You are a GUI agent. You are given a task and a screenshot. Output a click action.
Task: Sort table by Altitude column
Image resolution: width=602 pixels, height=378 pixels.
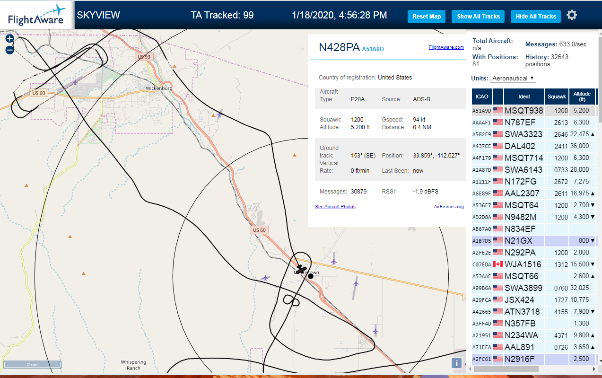[582, 97]
